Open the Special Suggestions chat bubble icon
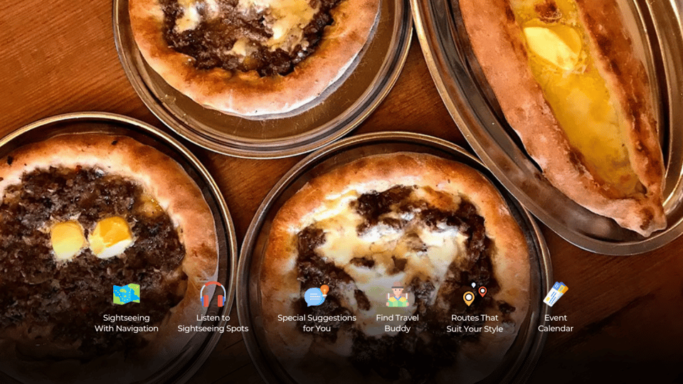The width and height of the screenshot is (683, 384). (x=317, y=295)
